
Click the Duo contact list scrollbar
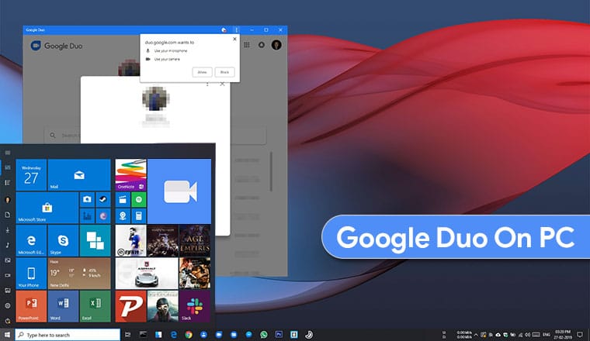click(x=271, y=171)
